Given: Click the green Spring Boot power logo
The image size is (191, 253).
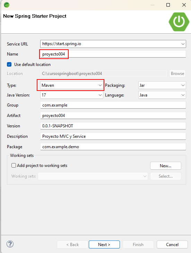Looking at the screenshot, I should pyautogui.click(x=179, y=22).
